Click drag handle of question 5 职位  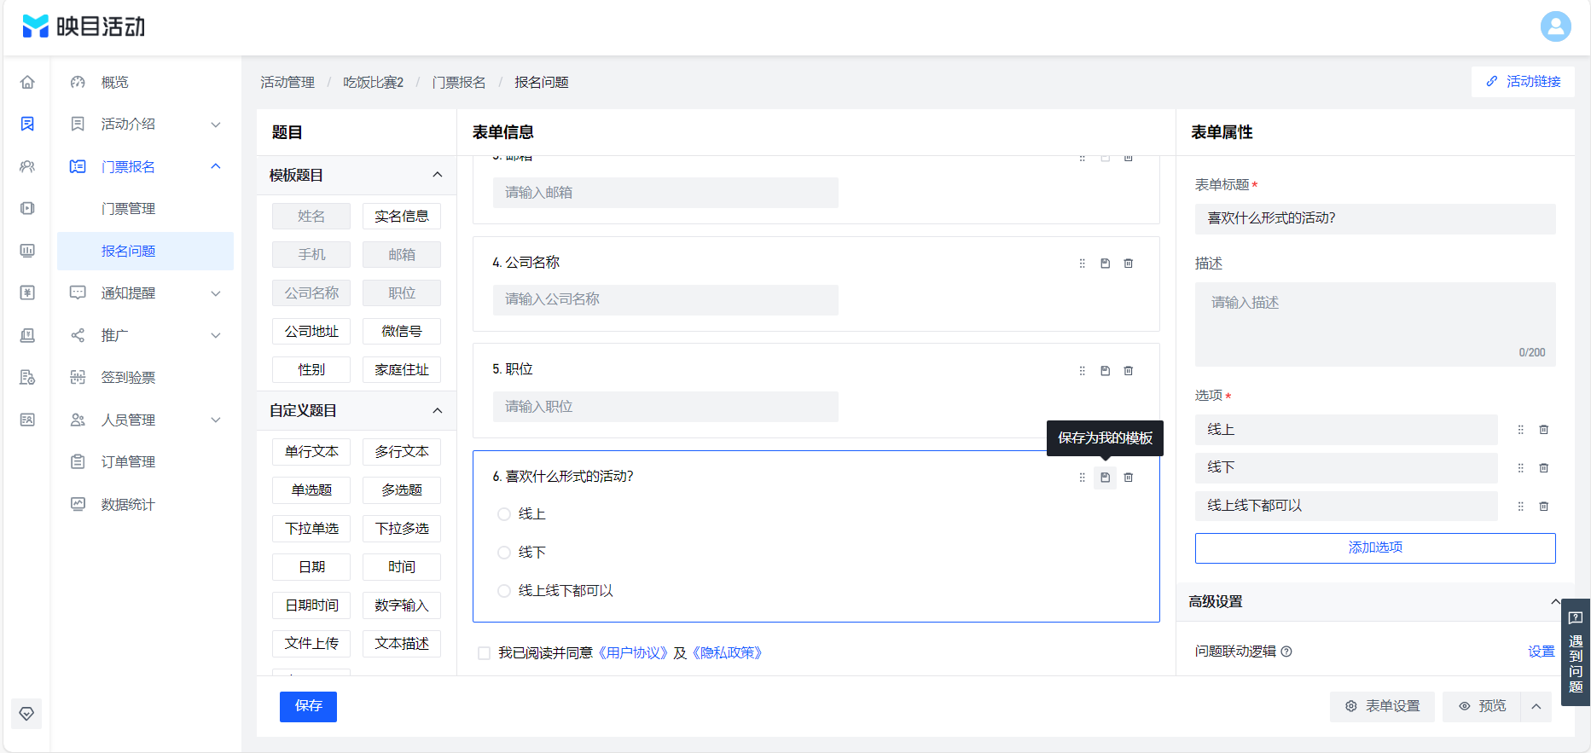pyautogui.click(x=1082, y=371)
